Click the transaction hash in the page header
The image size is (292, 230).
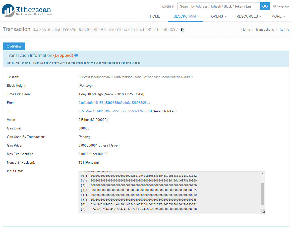(x=105, y=29)
